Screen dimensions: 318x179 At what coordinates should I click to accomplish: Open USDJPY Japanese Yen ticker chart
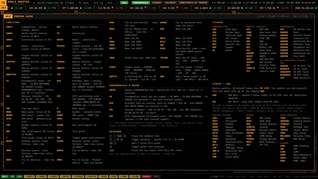[x=295, y=38]
